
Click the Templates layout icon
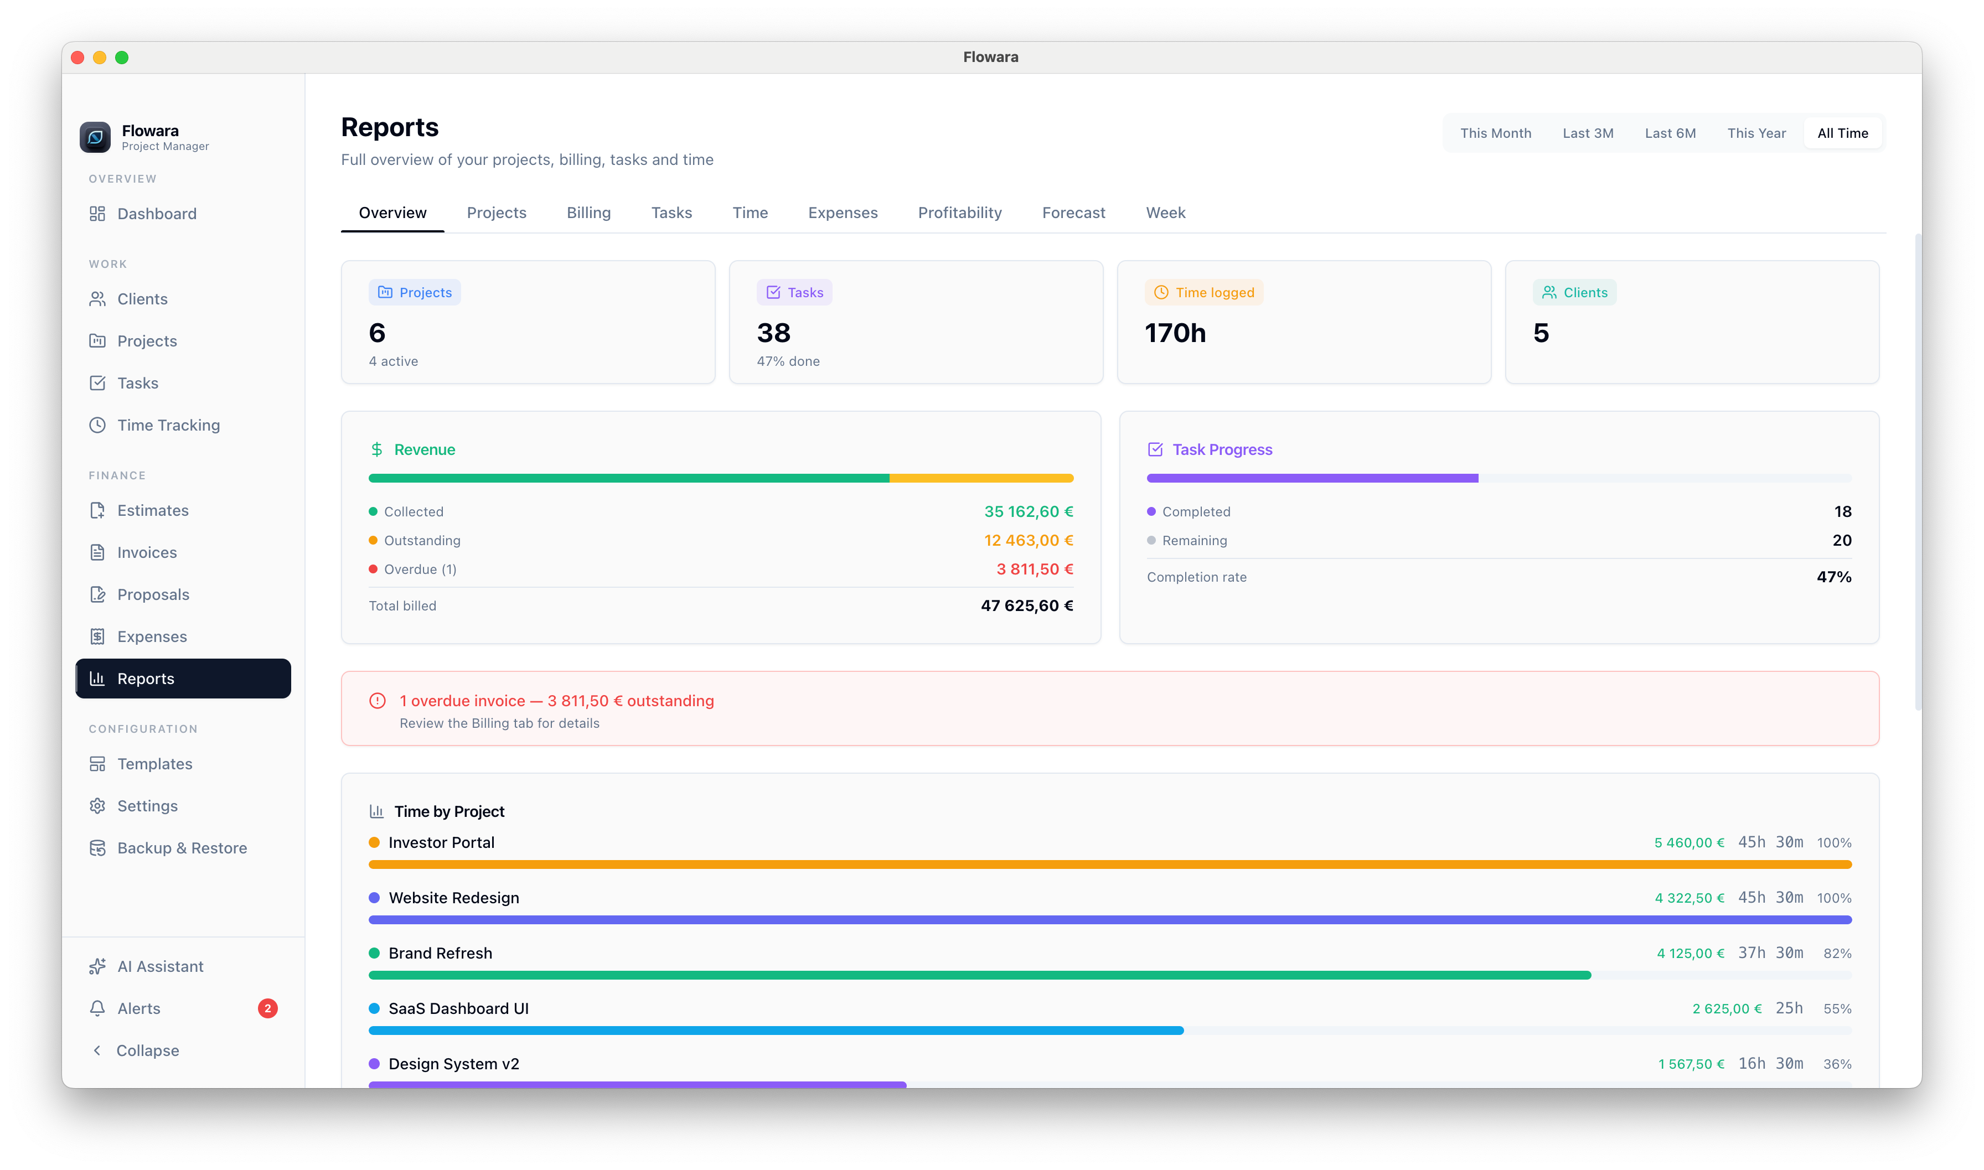pyautogui.click(x=97, y=764)
